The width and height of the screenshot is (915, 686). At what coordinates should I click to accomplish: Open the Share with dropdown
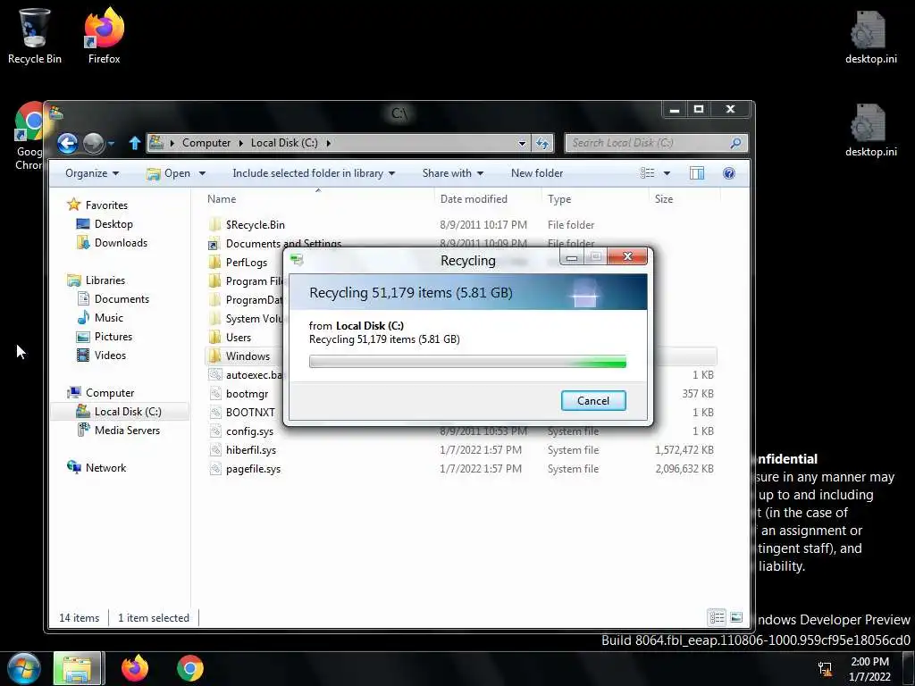(453, 173)
